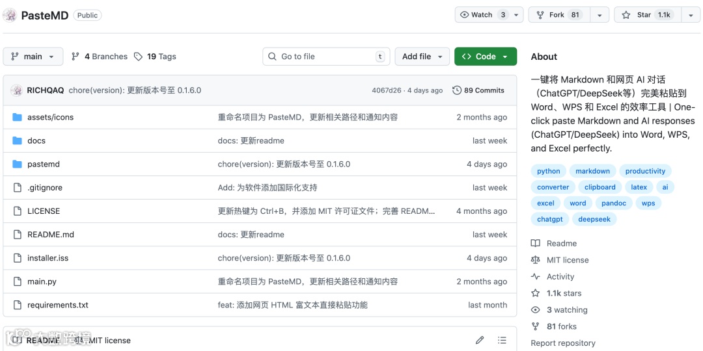Click the magnifier icon in Go to file

pyautogui.click(x=272, y=57)
